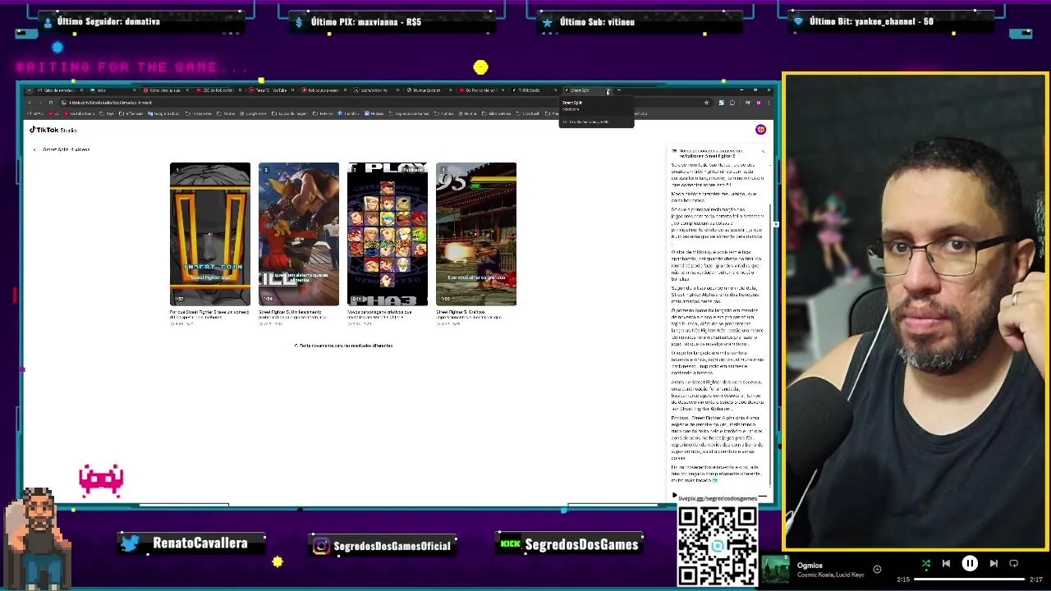Click 'Tente novamente' to regenerate results
Screen dimensions: 1051x591
[343, 346]
